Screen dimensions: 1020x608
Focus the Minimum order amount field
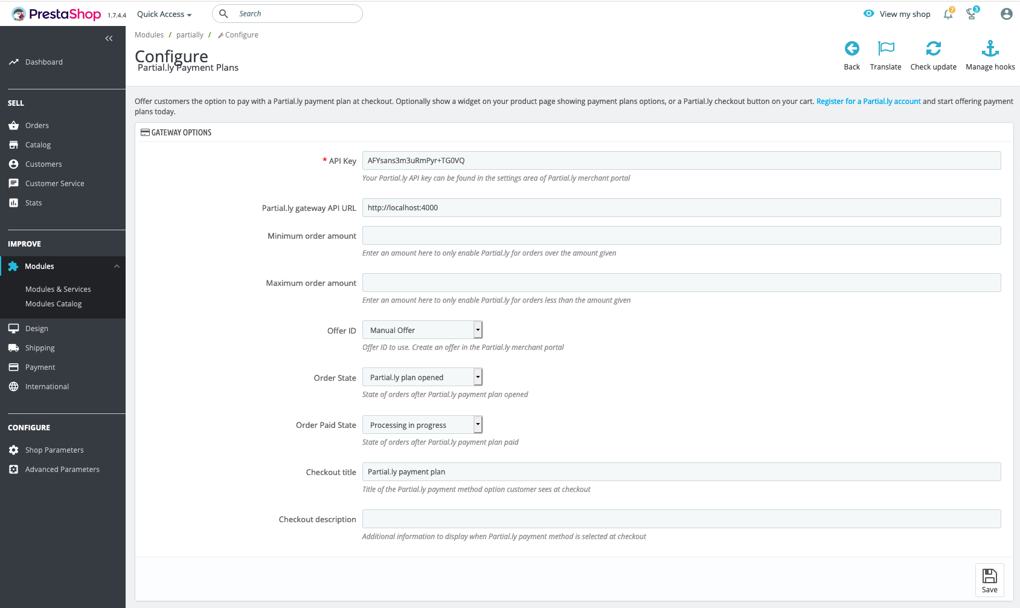pos(681,236)
